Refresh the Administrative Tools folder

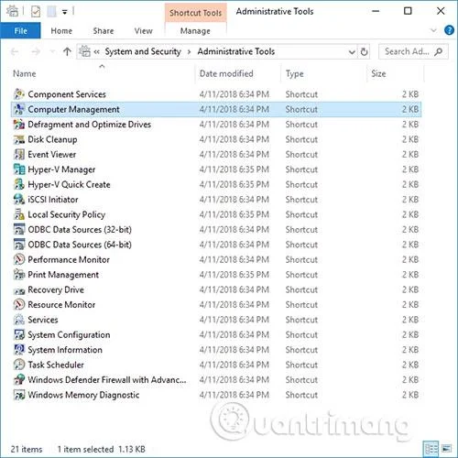pyautogui.click(x=364, y=51)
